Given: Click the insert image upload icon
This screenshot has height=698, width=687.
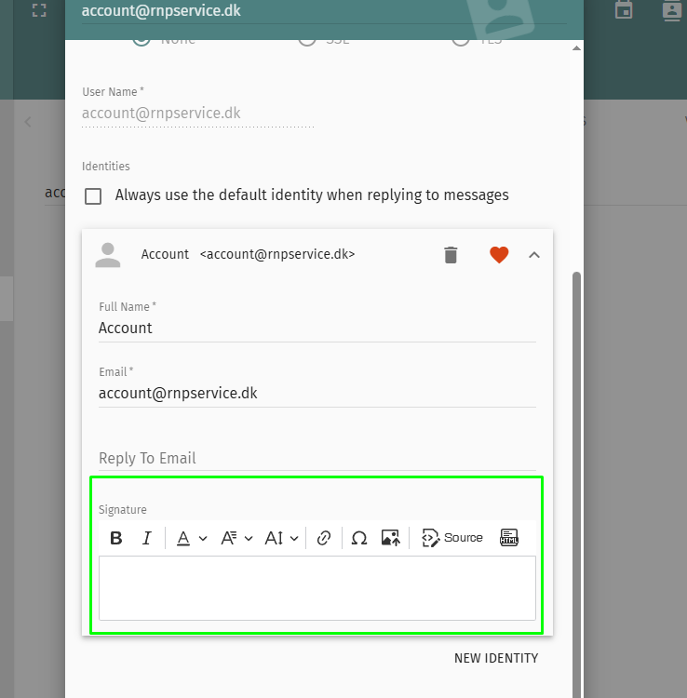Looking at the screenshot, I should point(391,538).
